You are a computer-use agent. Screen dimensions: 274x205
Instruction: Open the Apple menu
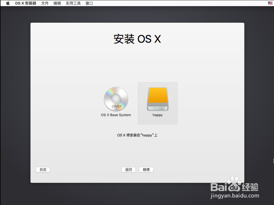pos(8,3)
